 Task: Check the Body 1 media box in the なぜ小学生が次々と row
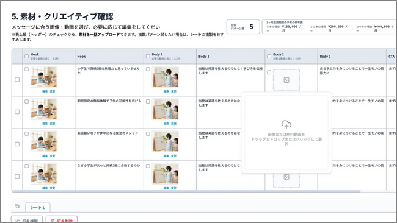[148, 166]
